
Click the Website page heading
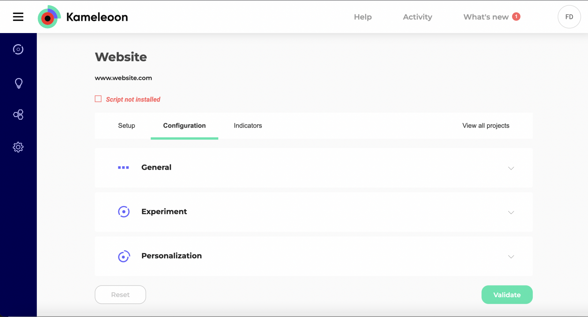point(121,57)
